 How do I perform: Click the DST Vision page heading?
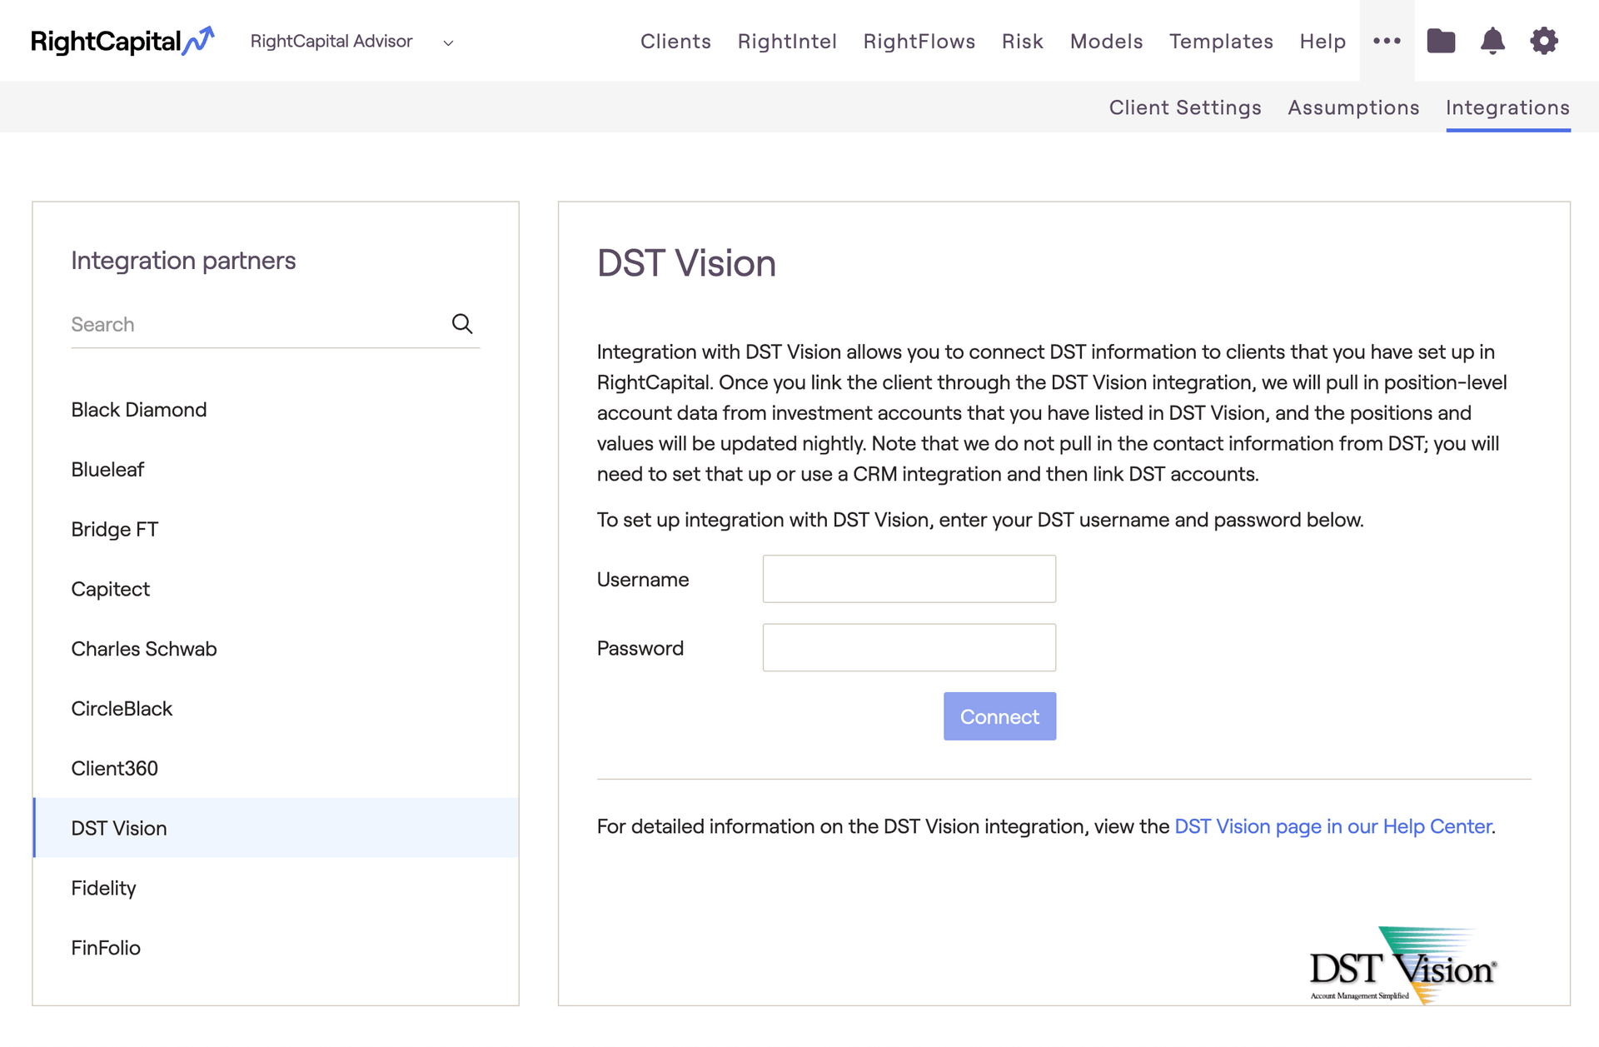(x=686, y=263)
